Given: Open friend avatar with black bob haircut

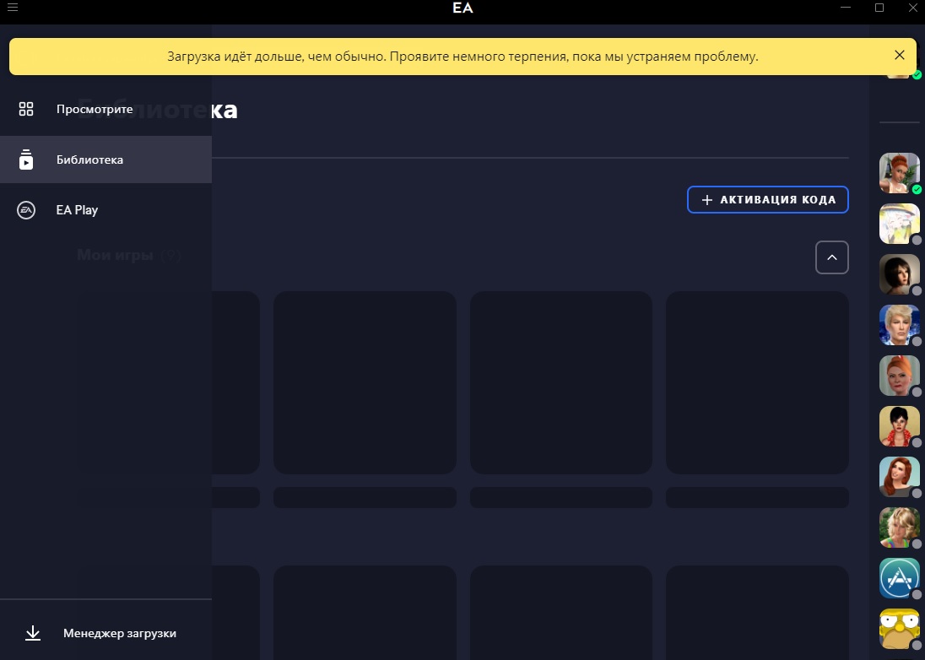Looking at the screenshot, I should [899, 274].
